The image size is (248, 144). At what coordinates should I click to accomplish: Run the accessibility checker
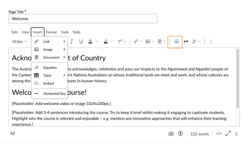point(180,134)
